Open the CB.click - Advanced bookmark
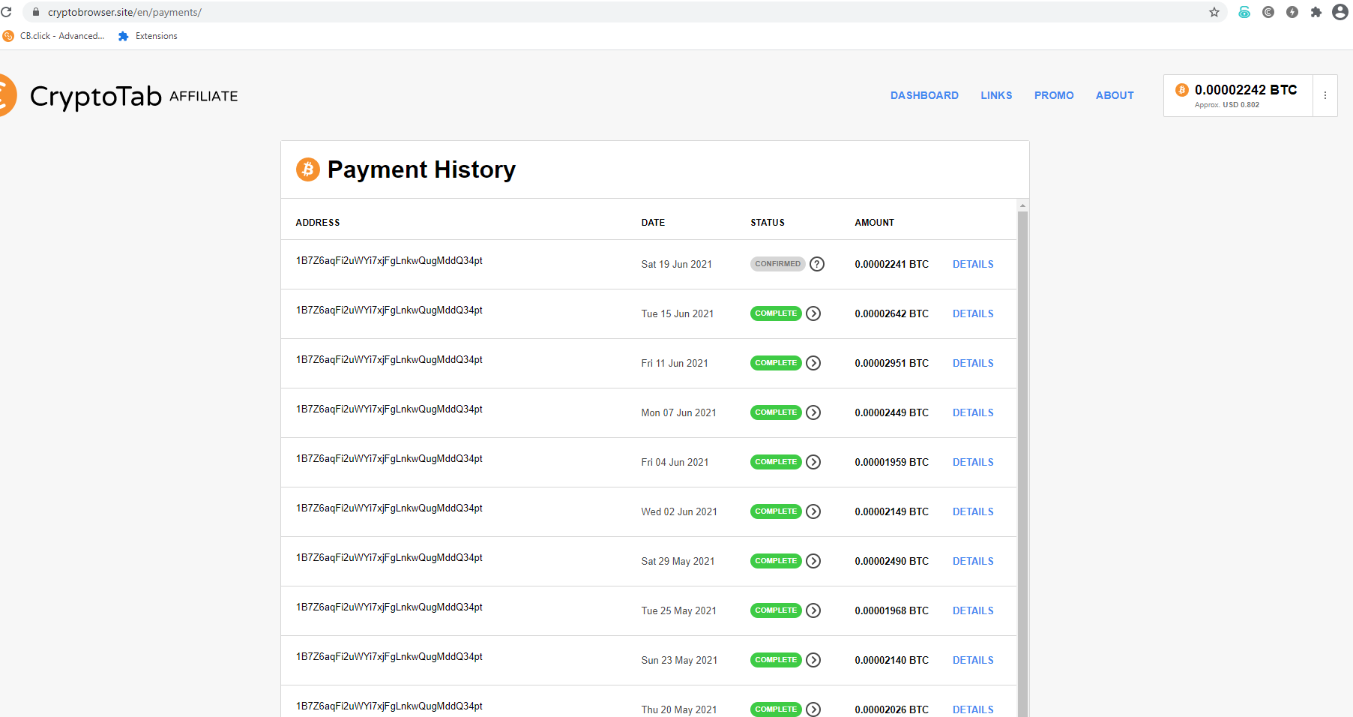 coord(54,36)
